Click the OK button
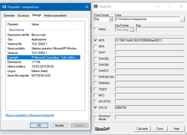Image resolution: width=187 pixels, height=135 pixels. click(x=39, y=125)
